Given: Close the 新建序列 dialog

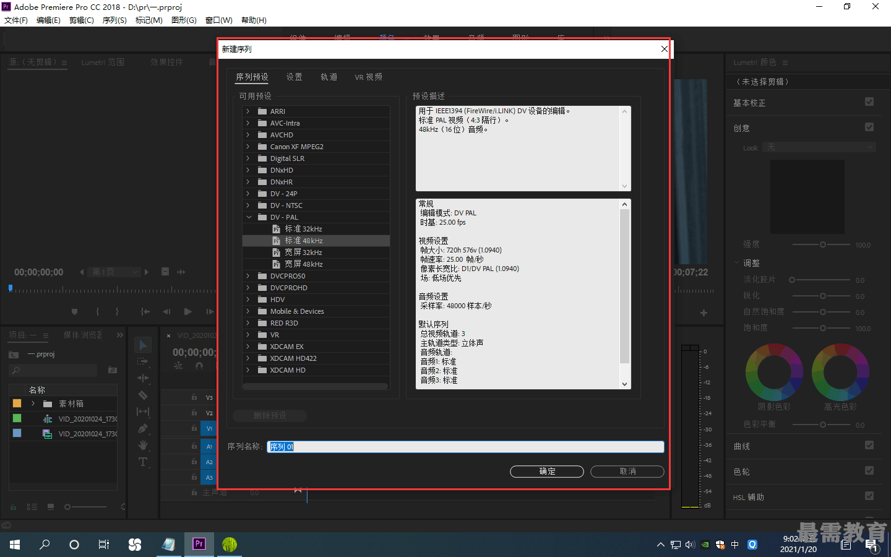Looking at the screenshot, I should coord(664,49).
